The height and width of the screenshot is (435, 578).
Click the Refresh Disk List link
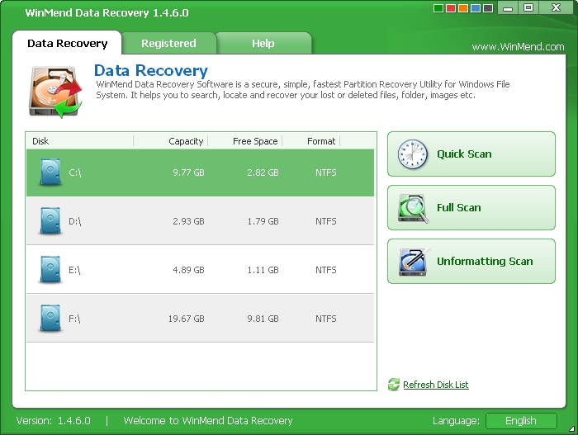436,385
